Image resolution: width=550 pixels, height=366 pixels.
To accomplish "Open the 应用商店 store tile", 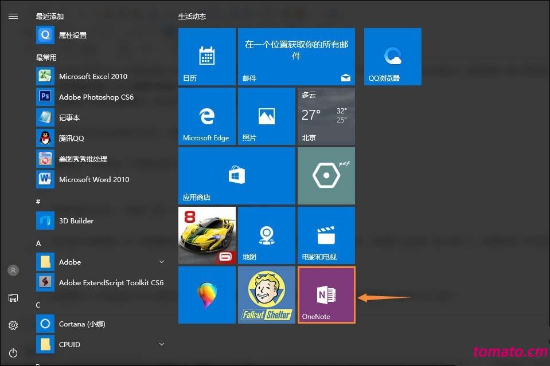I will click(x=237, y=176).
